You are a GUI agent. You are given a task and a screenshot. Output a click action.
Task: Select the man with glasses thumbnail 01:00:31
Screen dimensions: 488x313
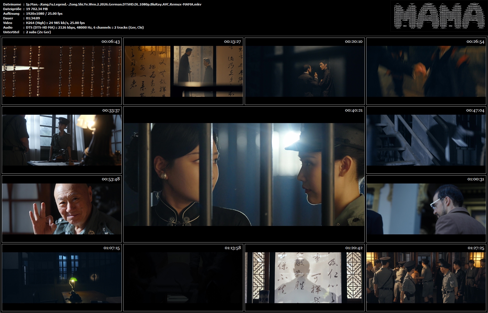[426, 209]
